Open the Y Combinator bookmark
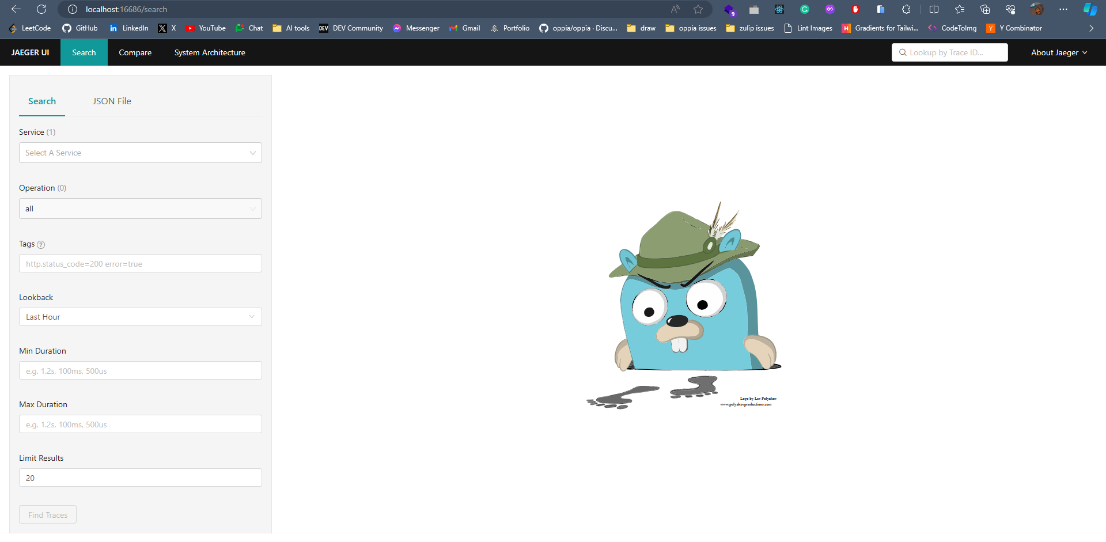This screenshot has height=542, width=1106. click(x=1014, y=28)
